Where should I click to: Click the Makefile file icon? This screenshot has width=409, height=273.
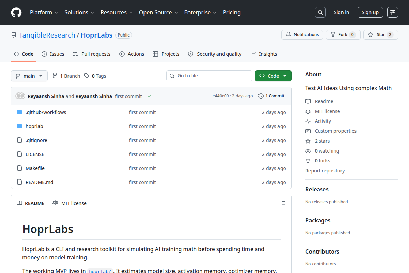point(19,168)
